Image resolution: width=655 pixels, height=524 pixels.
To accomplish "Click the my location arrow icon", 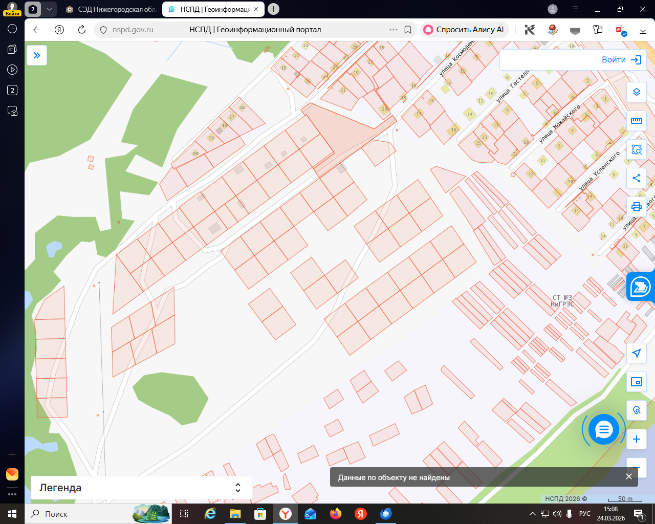I will coord(636,353).
